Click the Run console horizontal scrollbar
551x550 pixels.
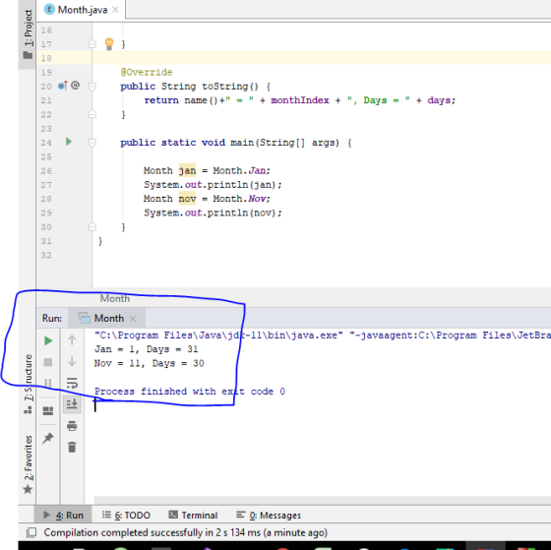pyautogui.click(x=323, y=500)
